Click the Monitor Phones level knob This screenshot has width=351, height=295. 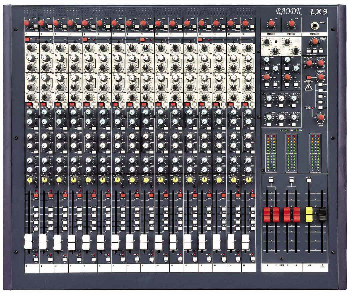pos(321,117)
